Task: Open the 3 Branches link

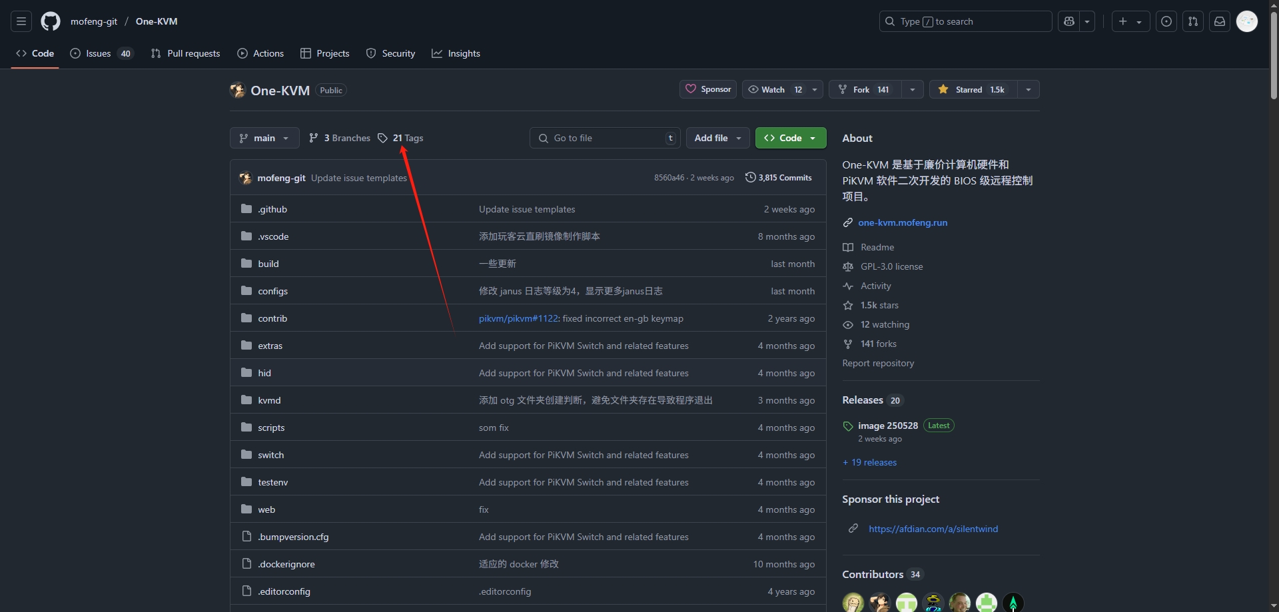Action: click(340, 138)
